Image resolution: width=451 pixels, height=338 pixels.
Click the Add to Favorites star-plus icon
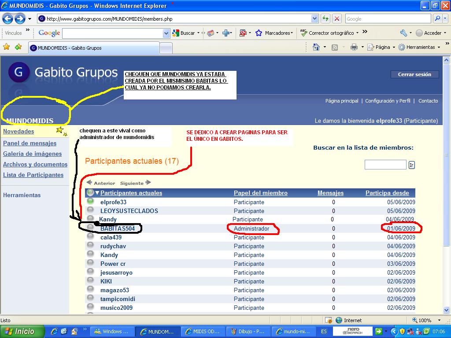click(x=18, y=47)
